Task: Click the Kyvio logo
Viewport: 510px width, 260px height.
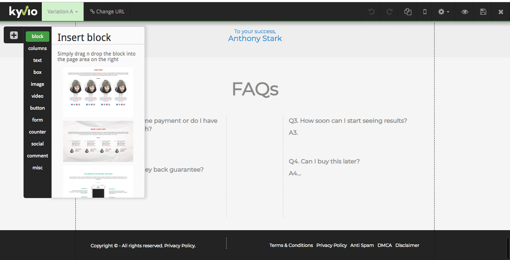Action: coord(23,12)
